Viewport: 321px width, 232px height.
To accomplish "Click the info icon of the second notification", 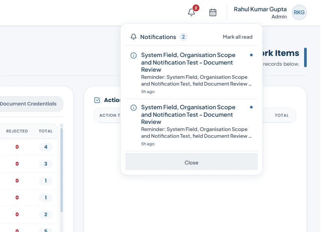I will (134, 107).
